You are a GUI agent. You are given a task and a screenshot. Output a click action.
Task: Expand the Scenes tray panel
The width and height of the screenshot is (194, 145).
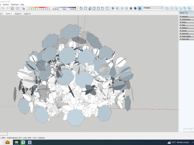point(187,31)
